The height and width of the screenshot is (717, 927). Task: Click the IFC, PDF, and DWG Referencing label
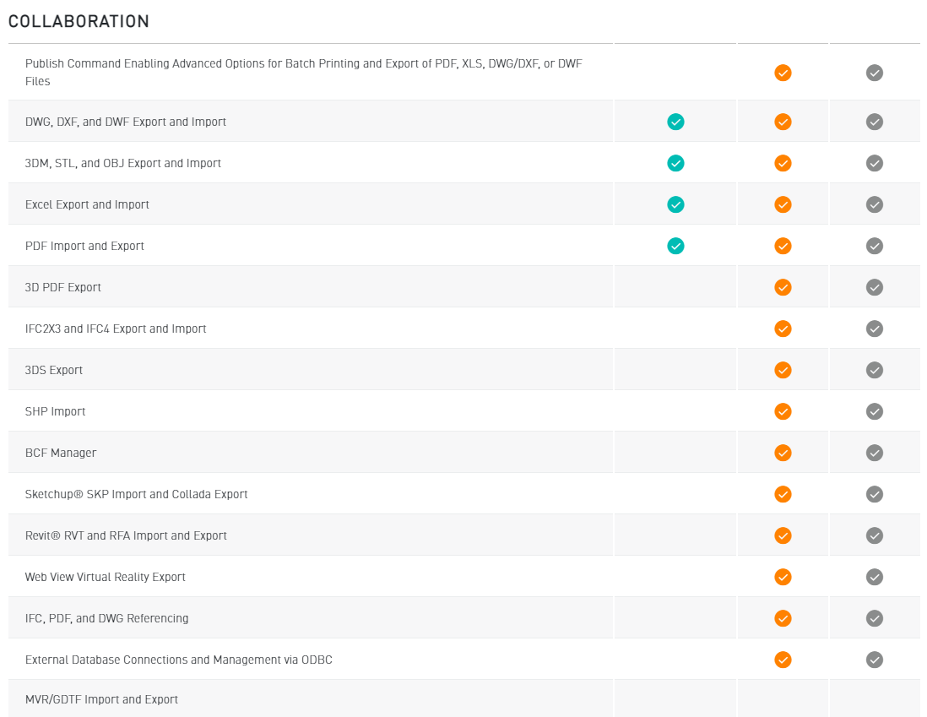click(x=106, y=618)
